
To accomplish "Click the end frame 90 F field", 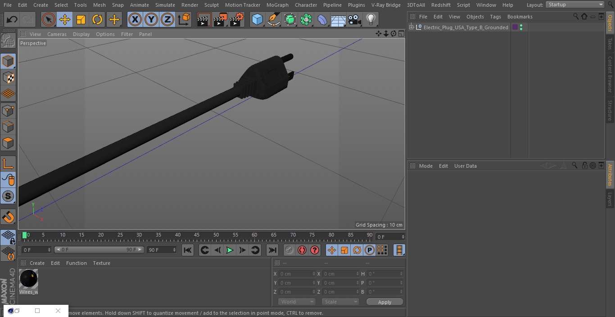I will pyautogui.click(x=162, y=250).
